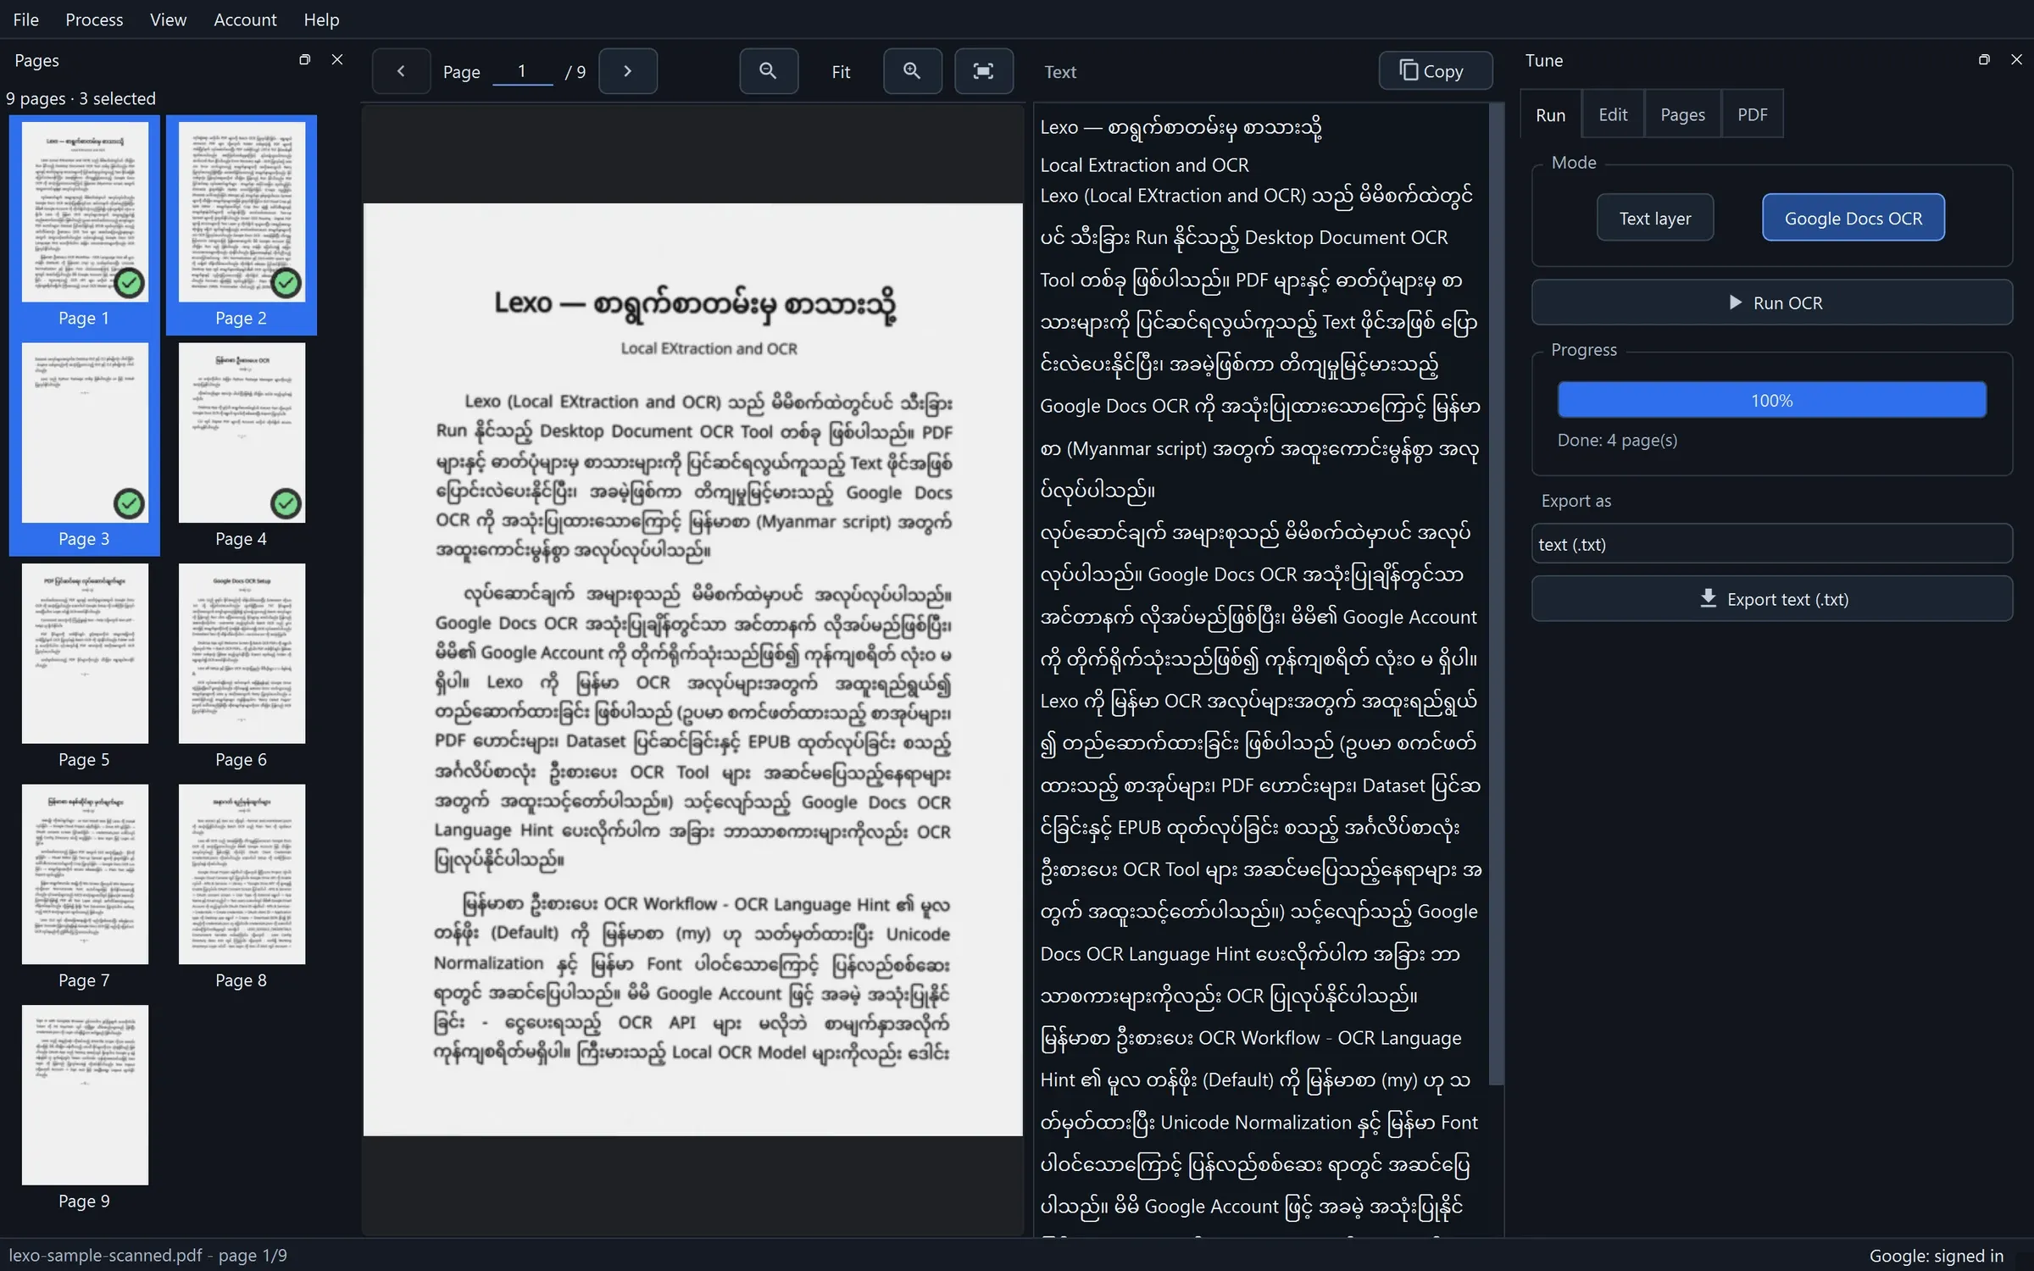
Task: Open the Help menu
Action: (x=321, y=19)
